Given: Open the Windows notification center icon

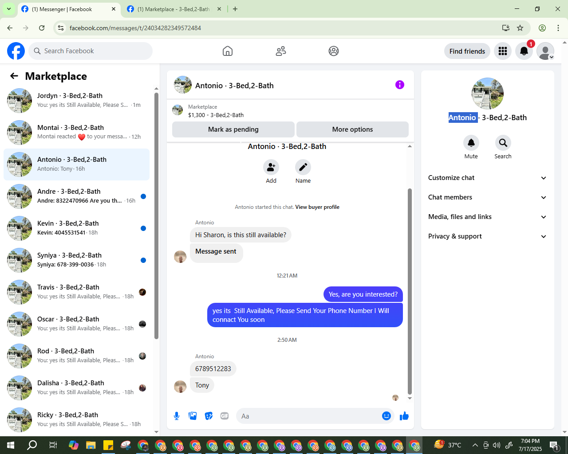Looking at the screenshot, I should (554, 445).
